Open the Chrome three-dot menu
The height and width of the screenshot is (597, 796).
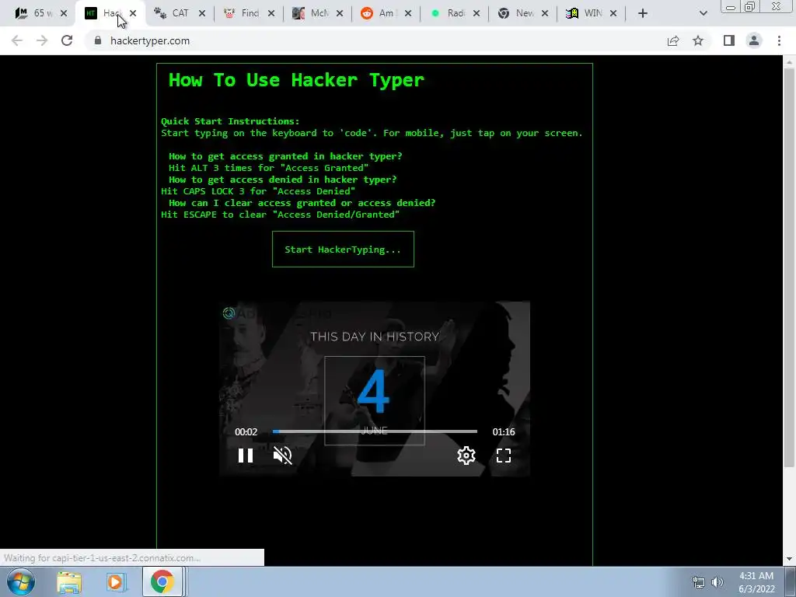(x=779, y=40)
